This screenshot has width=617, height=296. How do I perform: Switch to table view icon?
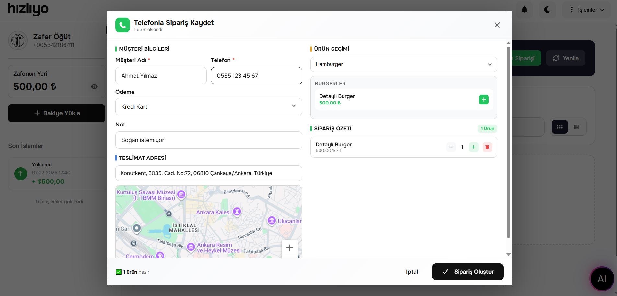pos(576,127)
